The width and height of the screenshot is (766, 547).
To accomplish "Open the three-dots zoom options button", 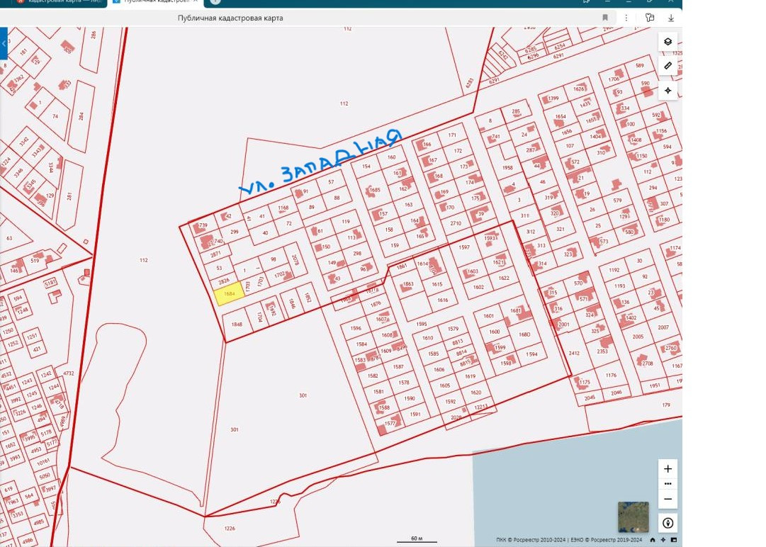I will tap(668, 484).
